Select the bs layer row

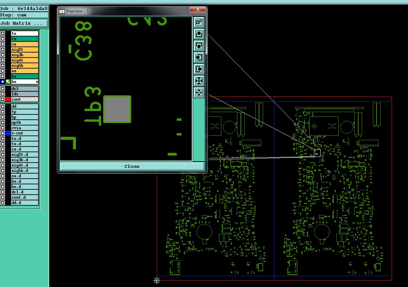click(x=24, y=76)
